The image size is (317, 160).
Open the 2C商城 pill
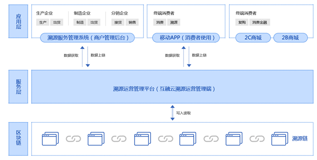click(x=253, y=37)
